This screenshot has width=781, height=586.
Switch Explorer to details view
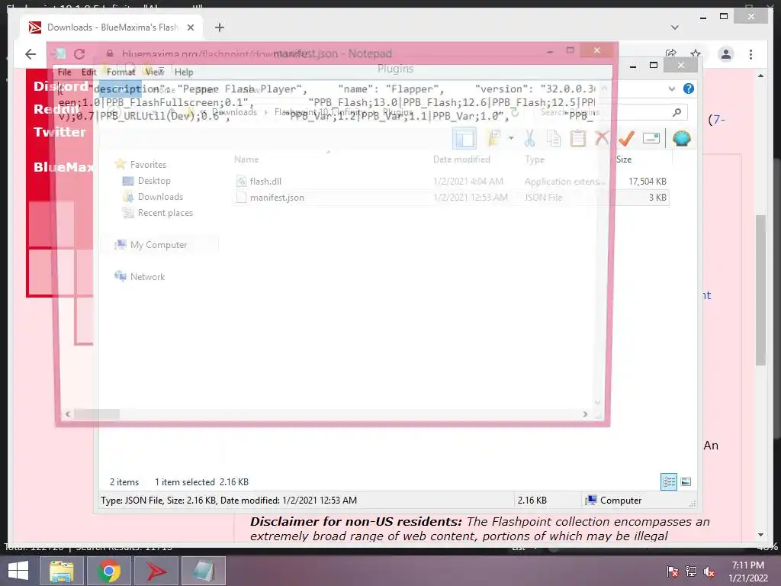669,482
